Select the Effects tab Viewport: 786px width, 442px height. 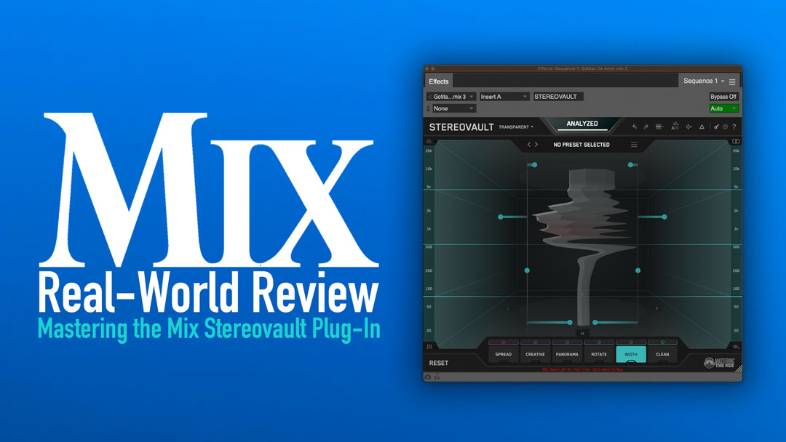tap(439, 81)
